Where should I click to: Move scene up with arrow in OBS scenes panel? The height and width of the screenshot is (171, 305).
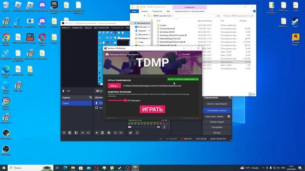click(82, 133)
